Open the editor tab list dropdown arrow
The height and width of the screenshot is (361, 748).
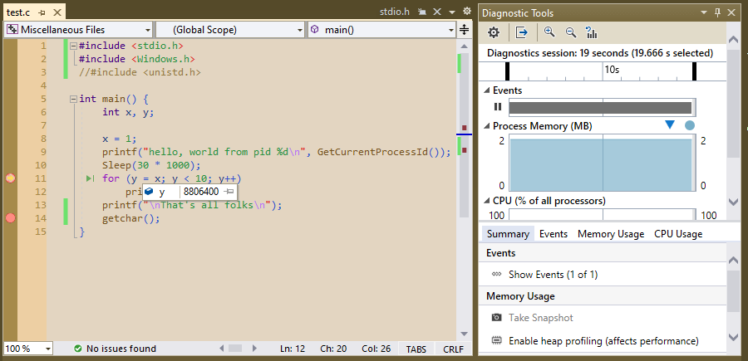click(x=452, y=12)
